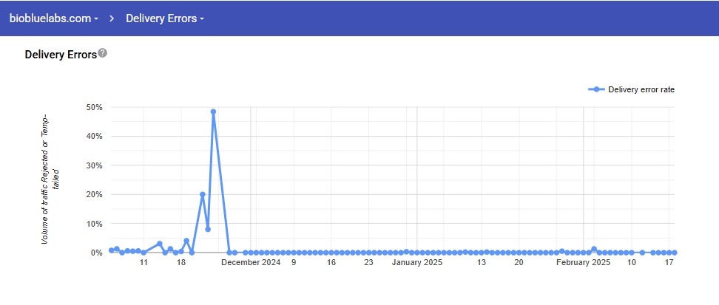Open the biobluelabs.com domain dropdown

[53, 18]
